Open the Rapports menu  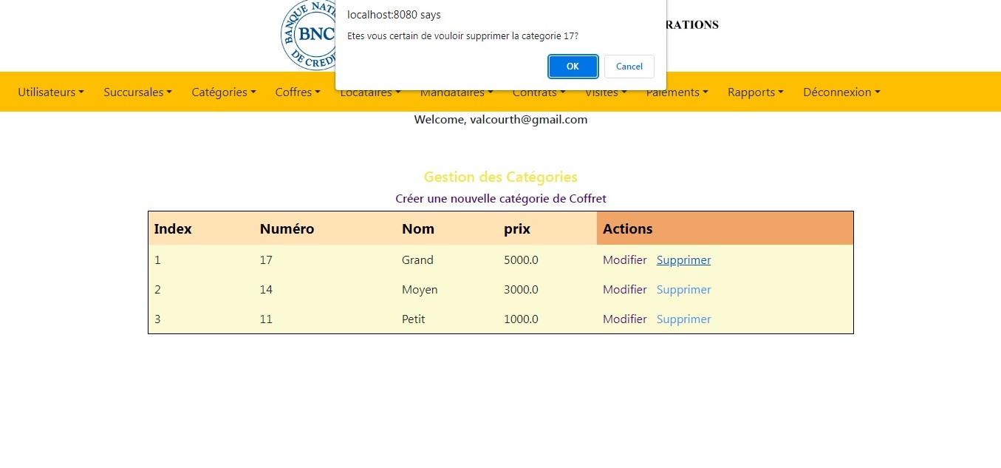[x=755, y=92]
